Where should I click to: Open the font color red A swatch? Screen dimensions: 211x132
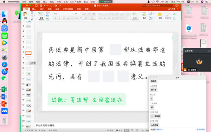(x=92, y=18)
